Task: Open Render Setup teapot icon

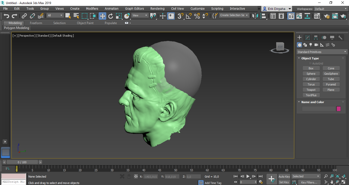Action: coord(327,16)
